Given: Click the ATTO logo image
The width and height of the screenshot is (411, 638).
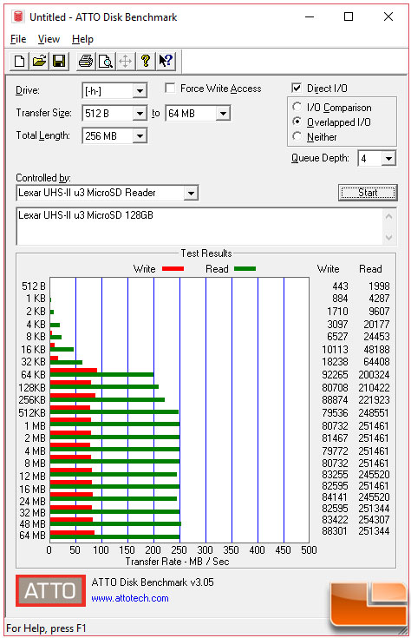Looking at the screenshot, I should [50, 590].
